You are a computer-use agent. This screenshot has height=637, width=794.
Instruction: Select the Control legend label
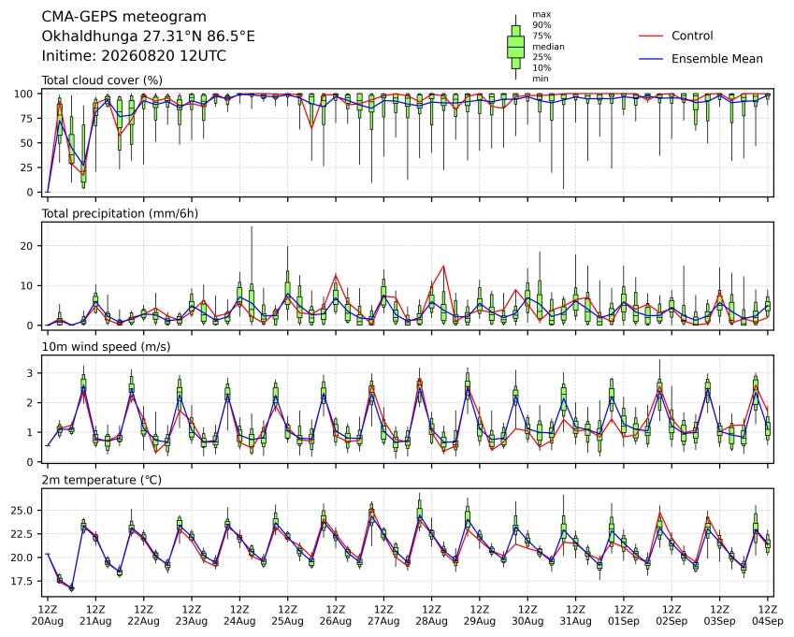tap(692, 36)
